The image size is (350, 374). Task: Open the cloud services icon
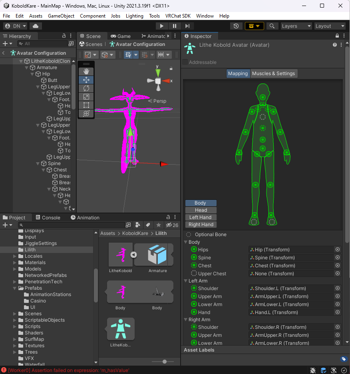36,26
